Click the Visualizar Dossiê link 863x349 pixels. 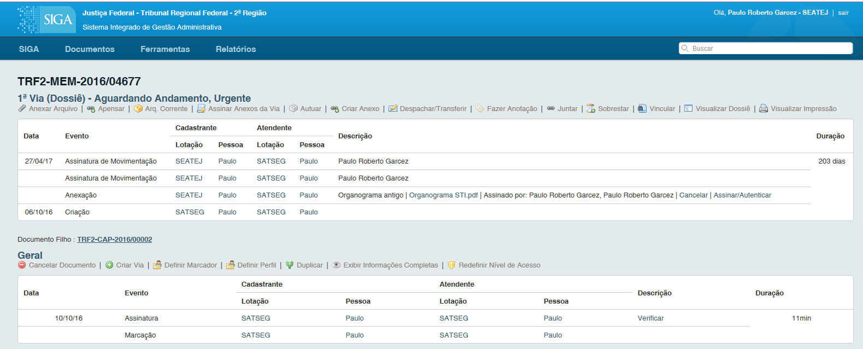(x=723, y=108)
